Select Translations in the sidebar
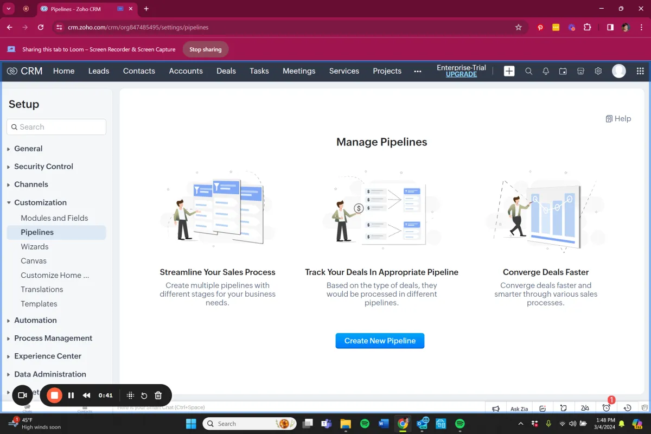The width and height of the screenshot is (651, 434). 42,290
